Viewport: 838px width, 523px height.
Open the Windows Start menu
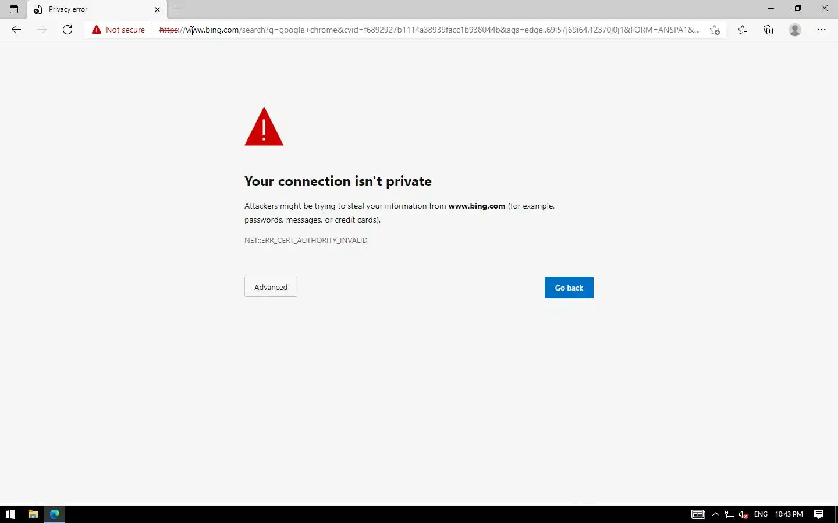(10, 514)
